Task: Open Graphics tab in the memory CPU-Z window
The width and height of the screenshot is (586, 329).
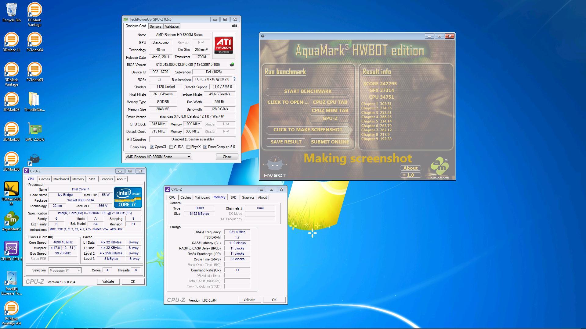Action: [248, 197]
